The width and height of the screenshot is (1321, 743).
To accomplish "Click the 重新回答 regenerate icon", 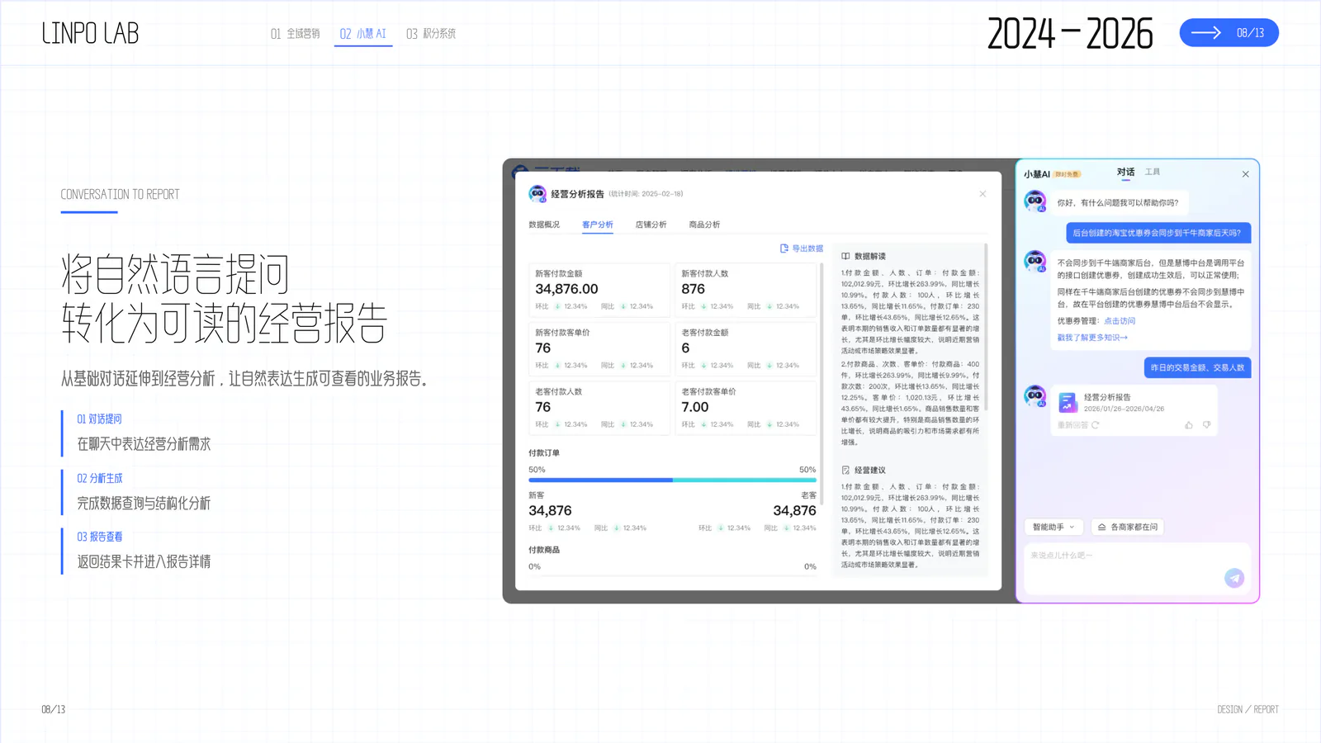I will [1095, 425].
